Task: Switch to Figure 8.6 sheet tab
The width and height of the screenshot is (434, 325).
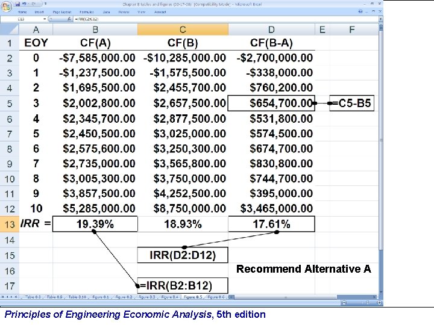Action: pos(216,297)
